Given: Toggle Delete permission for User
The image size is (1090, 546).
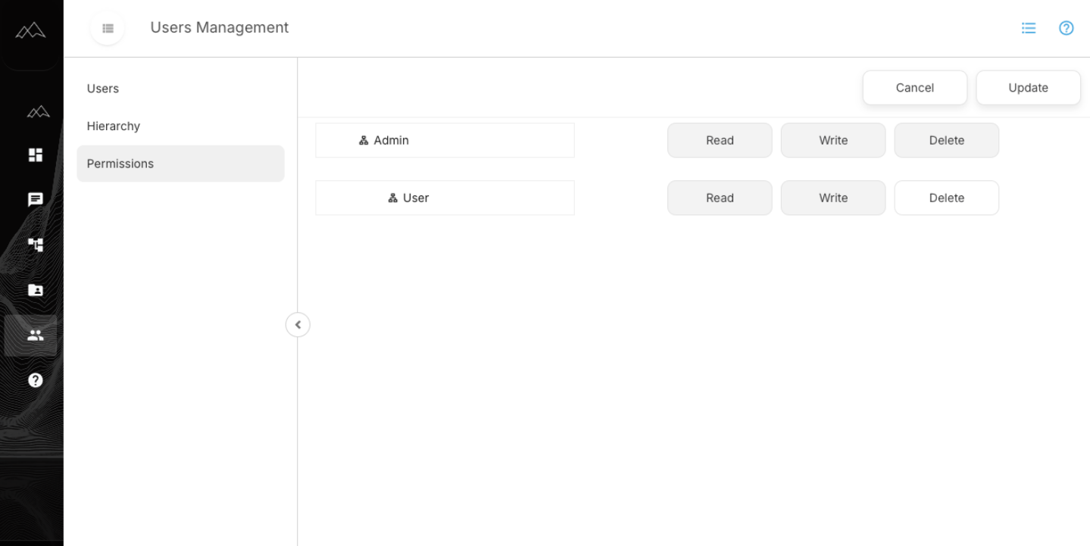Looking at the screenshot, I should [946, 198].
